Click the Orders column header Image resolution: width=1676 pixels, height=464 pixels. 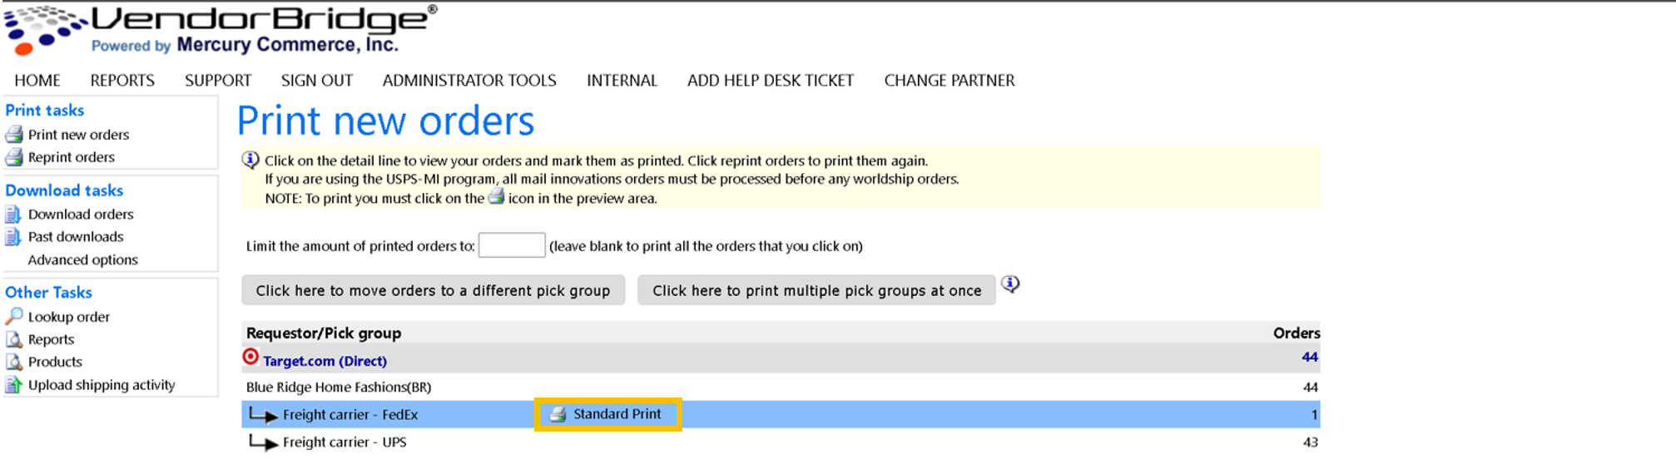[1297, 333]
